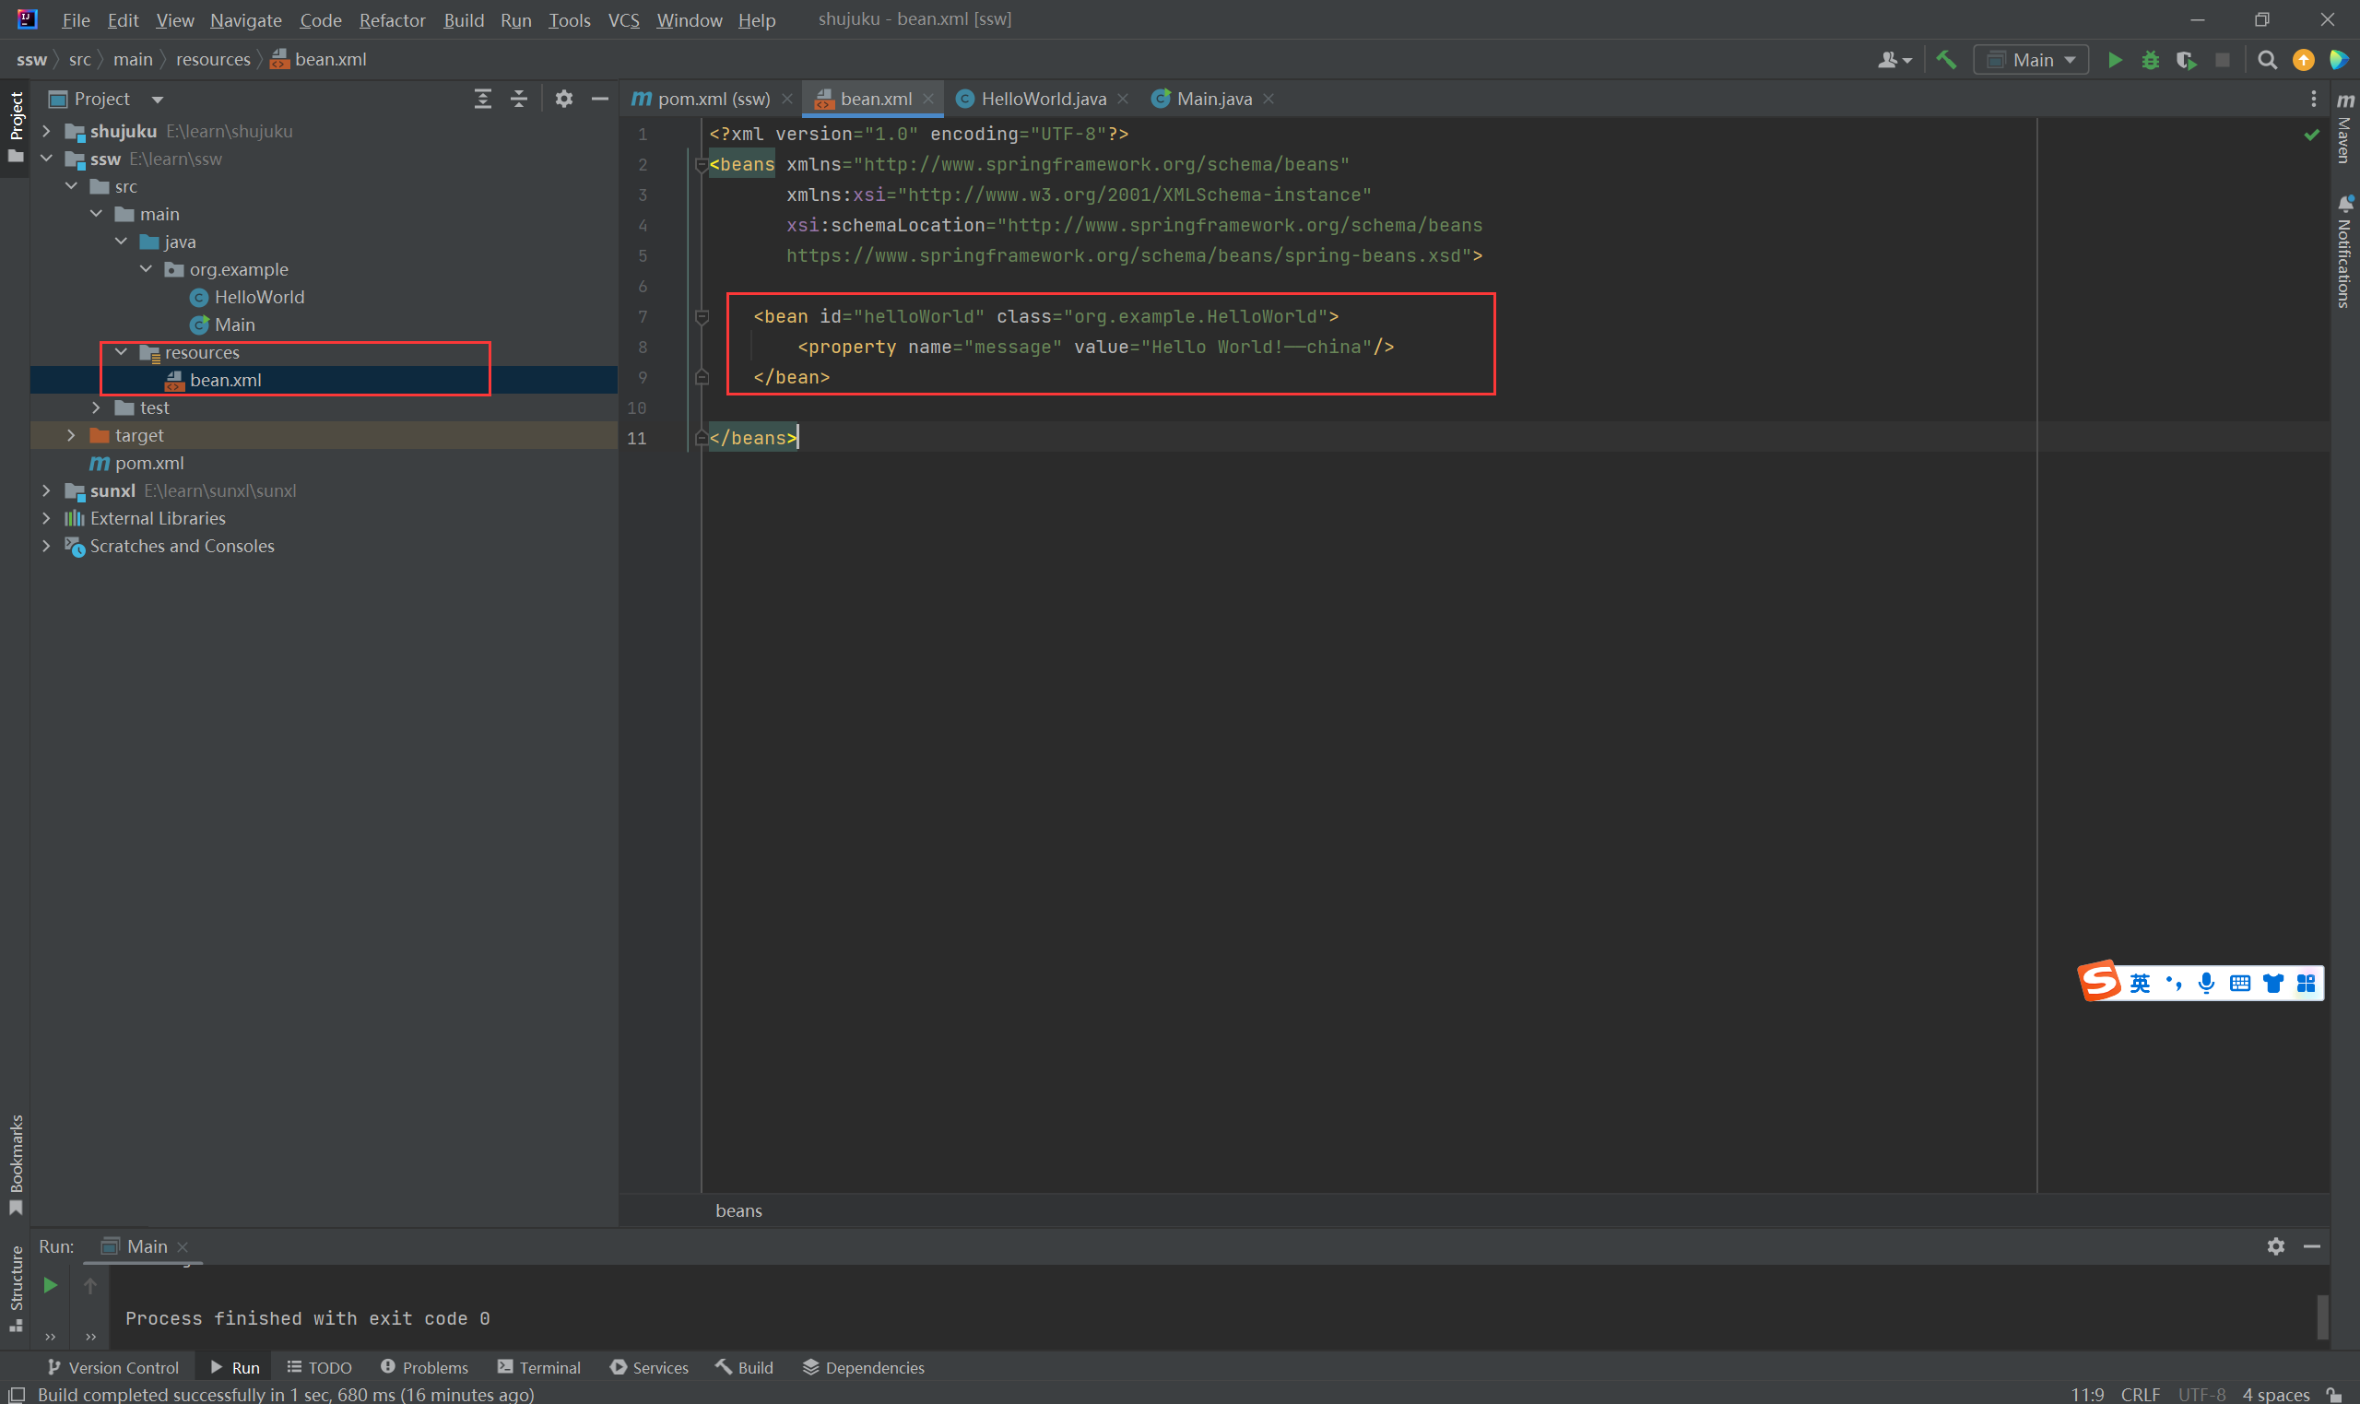Select pom.xml in project tree
This screenshot has width=2360, height=1404.
(148, 463)
